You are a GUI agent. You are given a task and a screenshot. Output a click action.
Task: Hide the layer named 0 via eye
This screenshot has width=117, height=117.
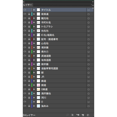(x=25, y=101)
